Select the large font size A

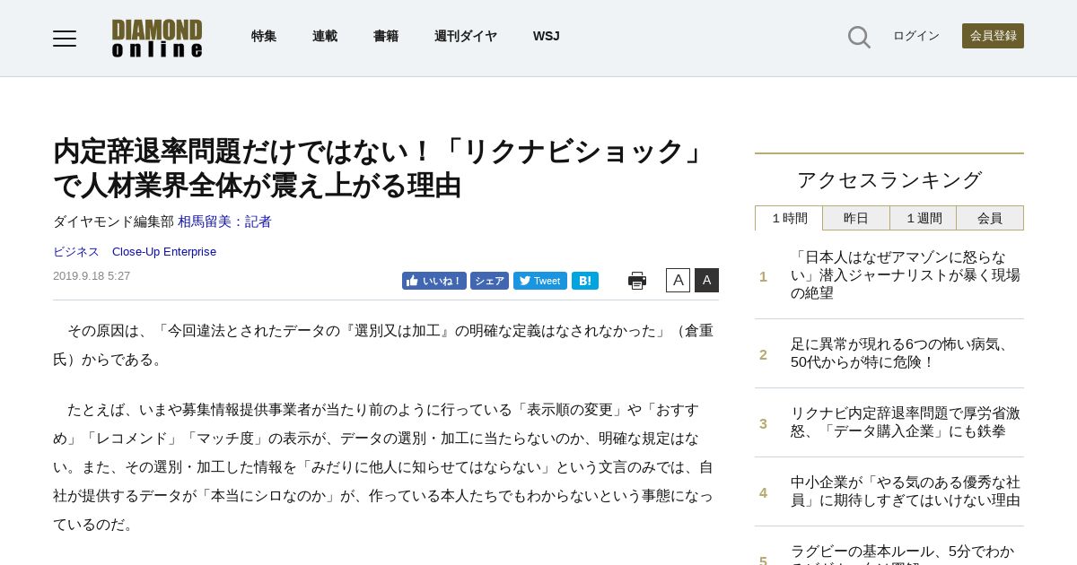(x=706, y=280)
